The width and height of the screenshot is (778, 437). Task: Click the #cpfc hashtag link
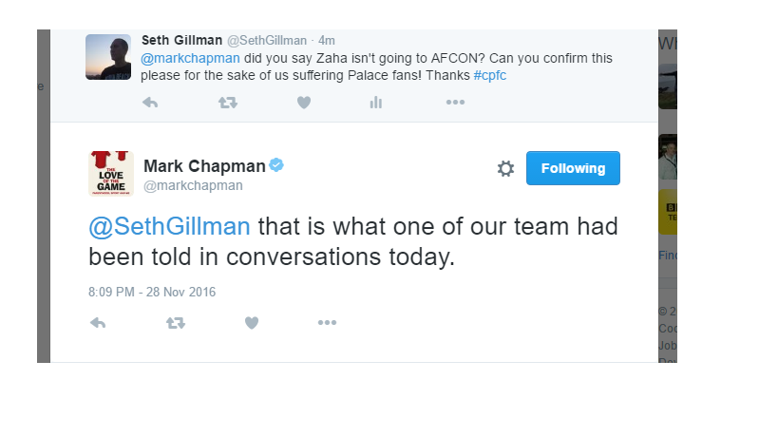pos(489,75)
